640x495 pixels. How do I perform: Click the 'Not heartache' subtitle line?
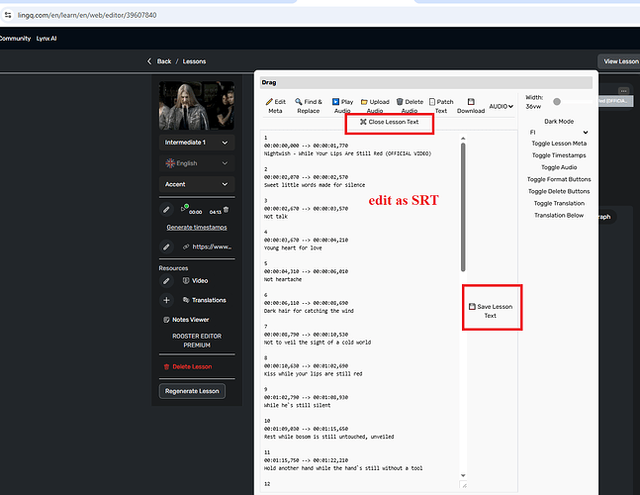coord(283,280)
